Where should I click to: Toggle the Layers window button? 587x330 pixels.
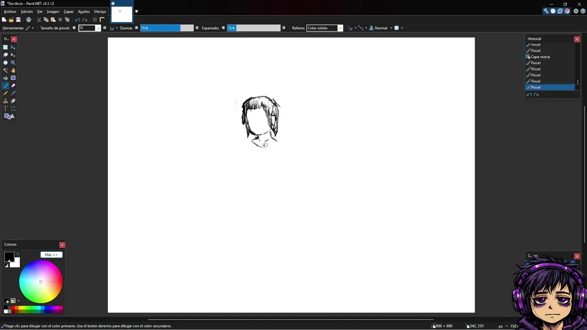pos(560,11)
